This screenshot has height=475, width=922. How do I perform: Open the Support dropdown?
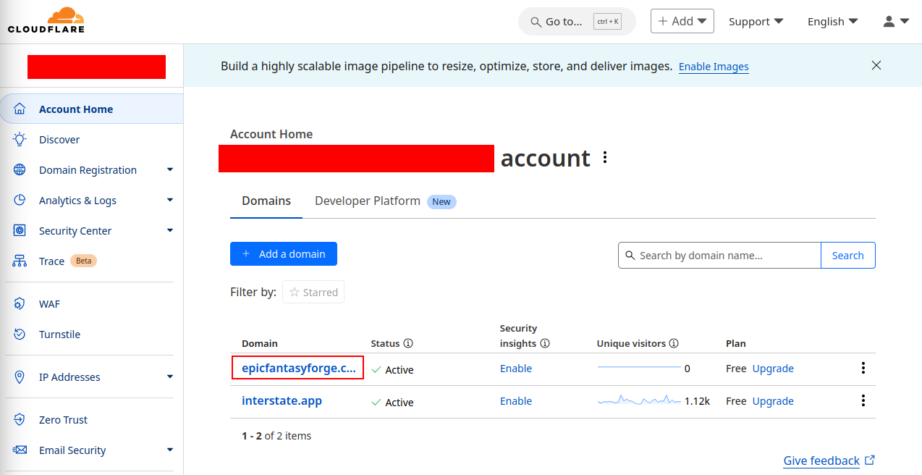click(x=756, y=22)
